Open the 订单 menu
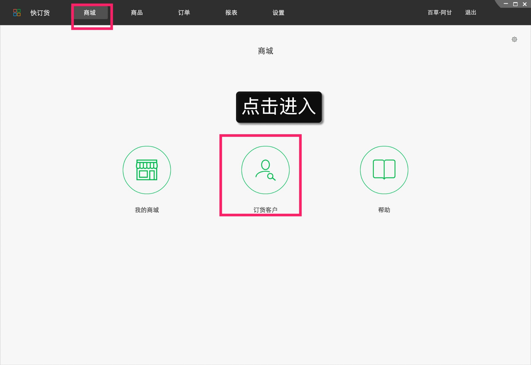 point(184,12)
